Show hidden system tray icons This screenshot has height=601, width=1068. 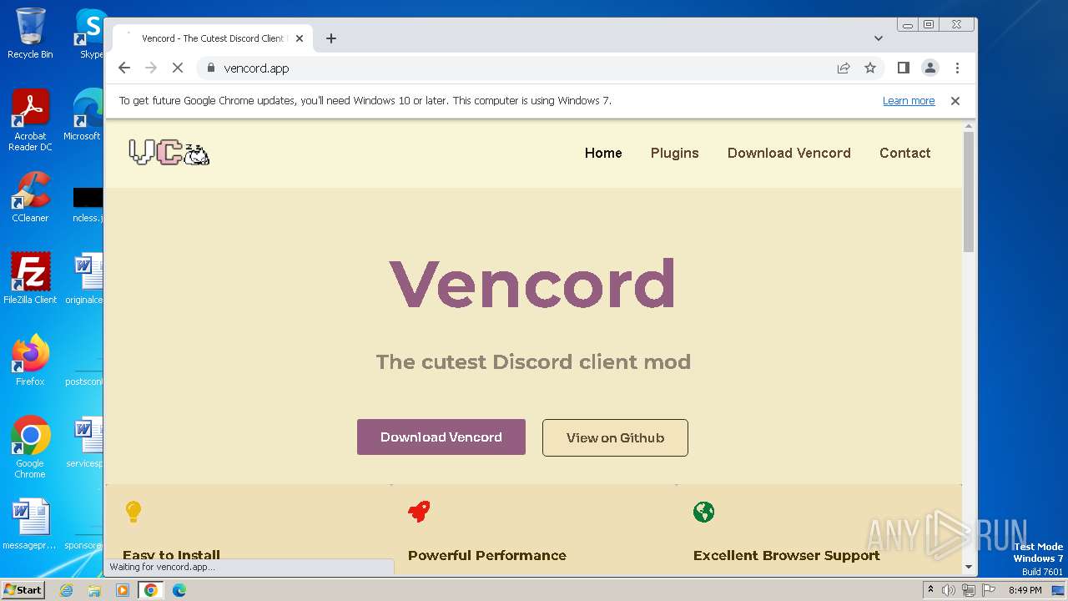(930, 590)
